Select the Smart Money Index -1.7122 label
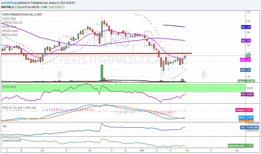261x154 pixels. coord(241,146)
